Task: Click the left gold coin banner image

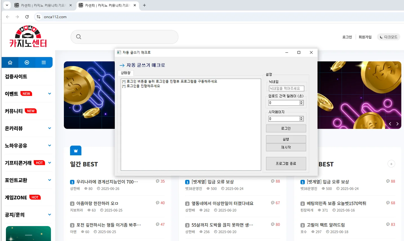Action: coord(89,95)
